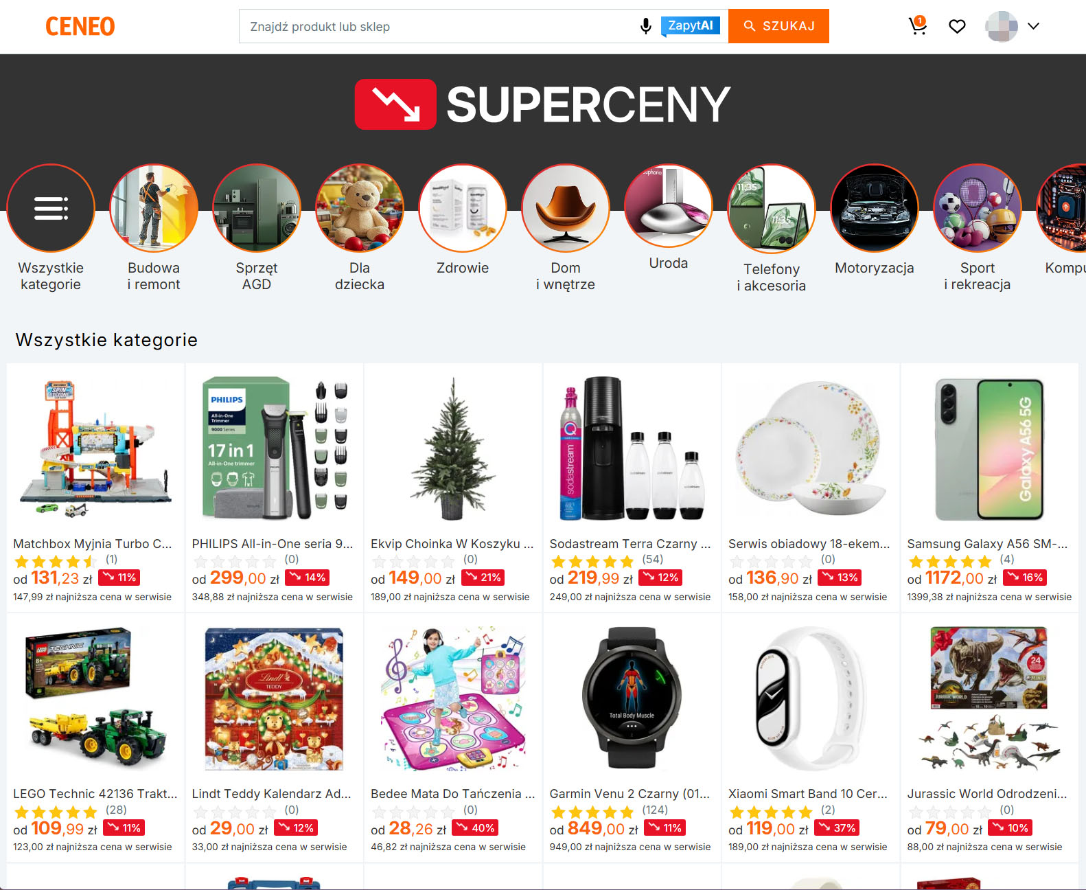Open Samsung Galaxy A56 product link
This screenshot has width=1086, height=890.
987,544
